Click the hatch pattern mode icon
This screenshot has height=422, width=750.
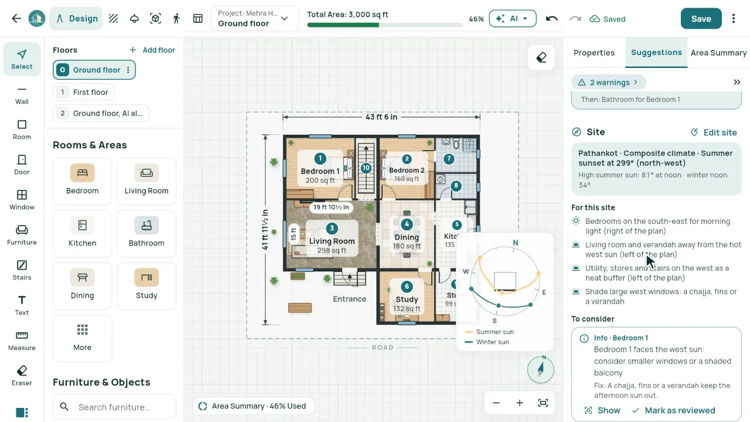tap(113, 19)
